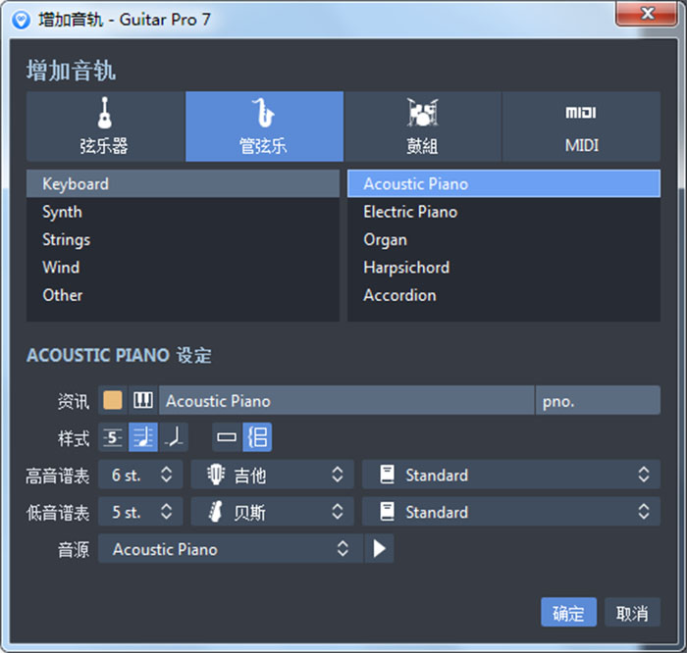The height and width of the screenshot is (653, 687).
Task: Toggle standard notation style
Action: [x=143, y=437]
